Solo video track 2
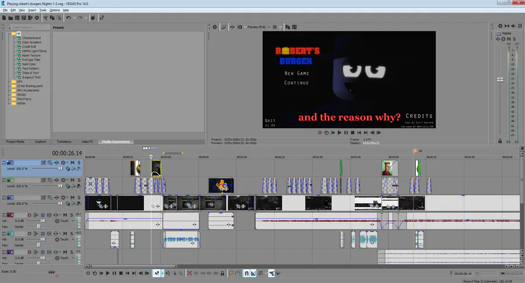Image resolution: width=525 pixels, height=283 pixels. click(79, 180)
